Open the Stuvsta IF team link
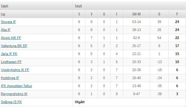The width and height of the screenshot is (186, 107). (x=9, y=22)
